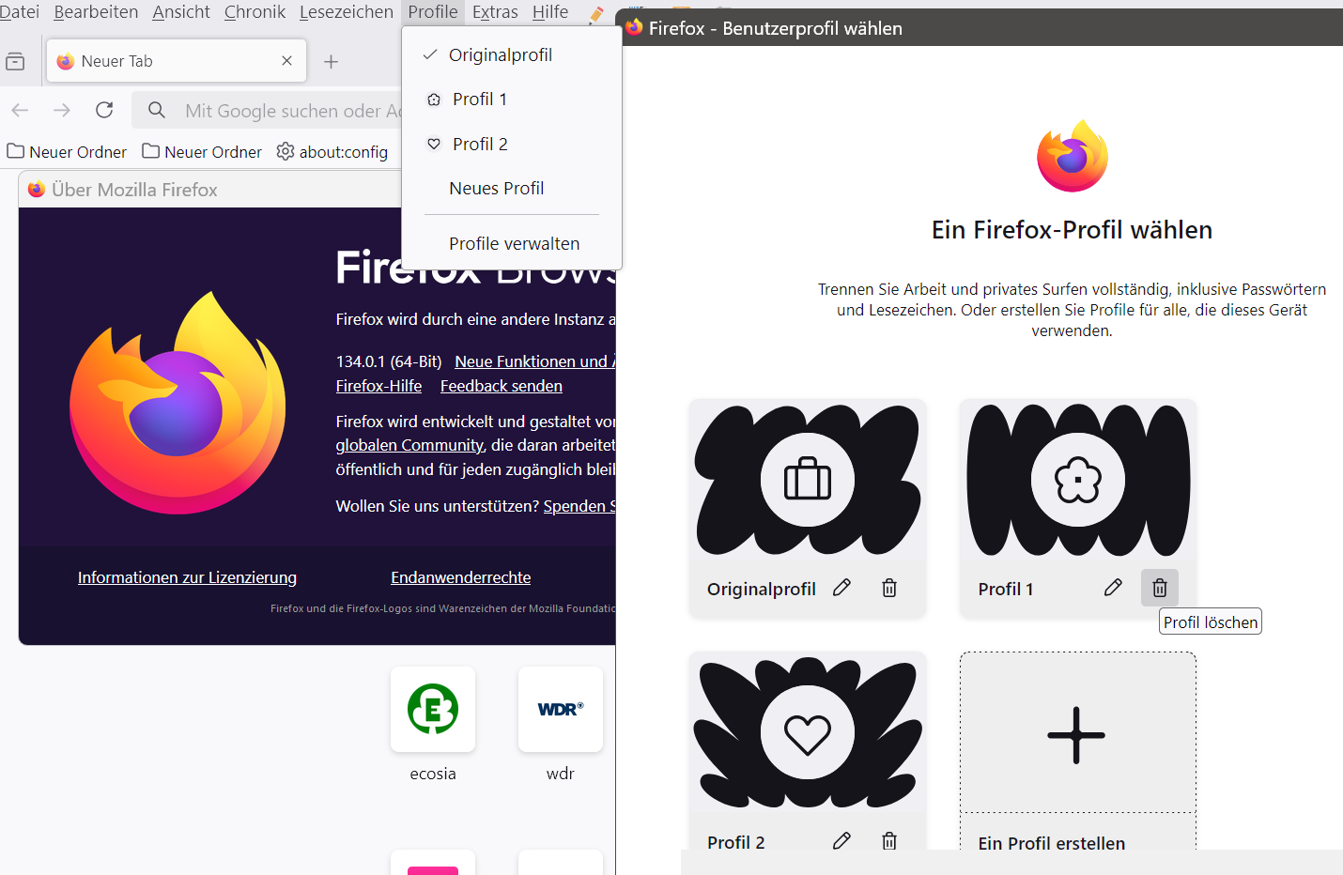Click the Originalprofil name in profile card
The height and width of the screenshot is (875, 1343).
point(761,589)
